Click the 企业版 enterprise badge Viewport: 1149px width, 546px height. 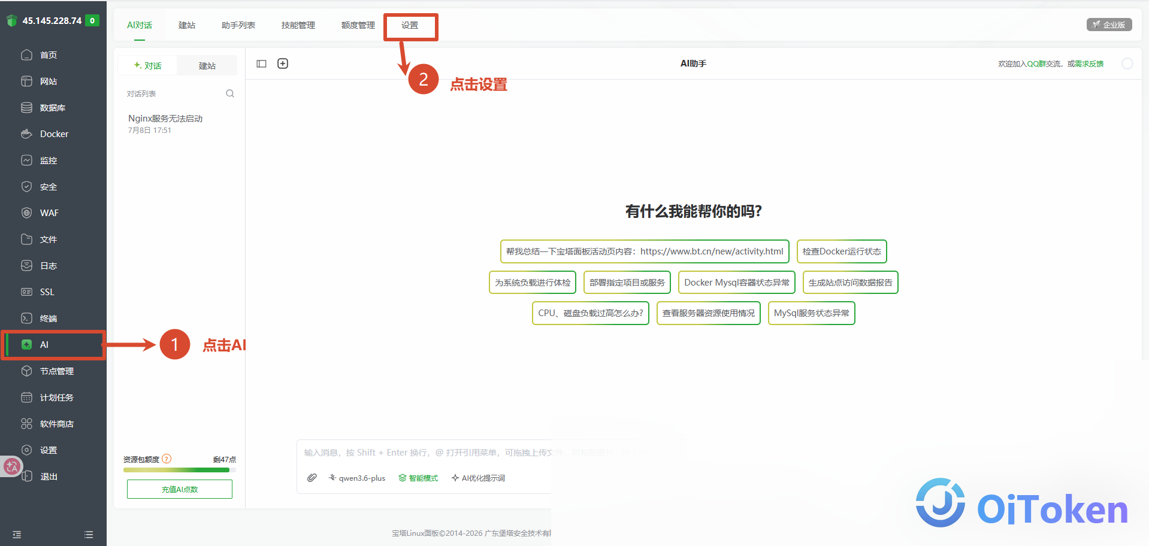(x=1109, y=25)
